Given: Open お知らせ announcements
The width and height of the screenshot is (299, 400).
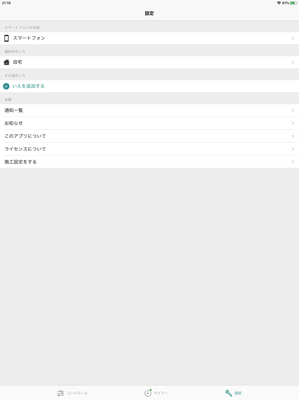Looking at the screenshot, I should click(149, 123).
